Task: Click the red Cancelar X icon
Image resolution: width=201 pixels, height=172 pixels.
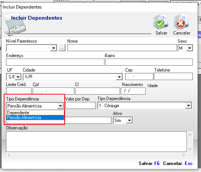Action: (x=181, y=21)
